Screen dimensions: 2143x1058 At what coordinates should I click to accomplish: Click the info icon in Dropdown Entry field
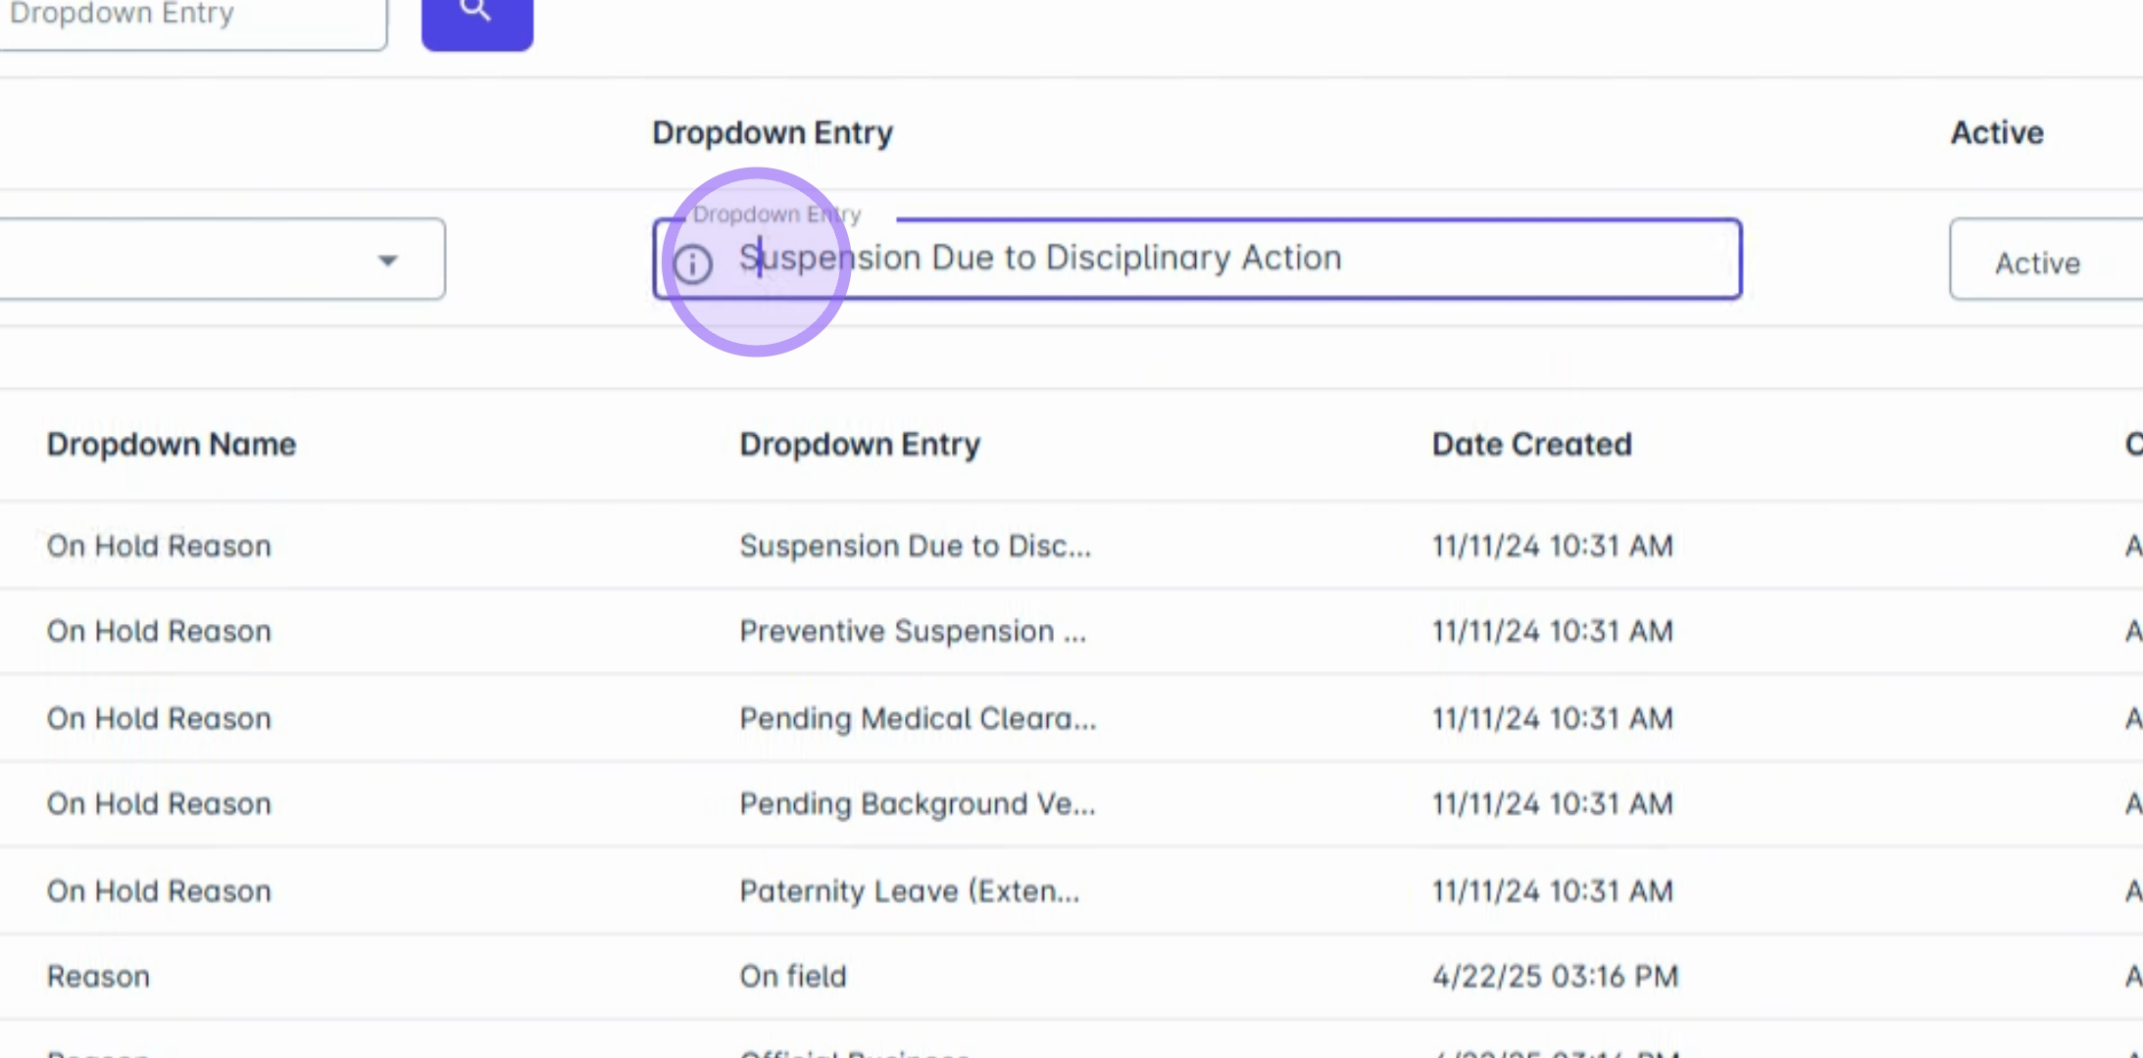click(693, 264)
